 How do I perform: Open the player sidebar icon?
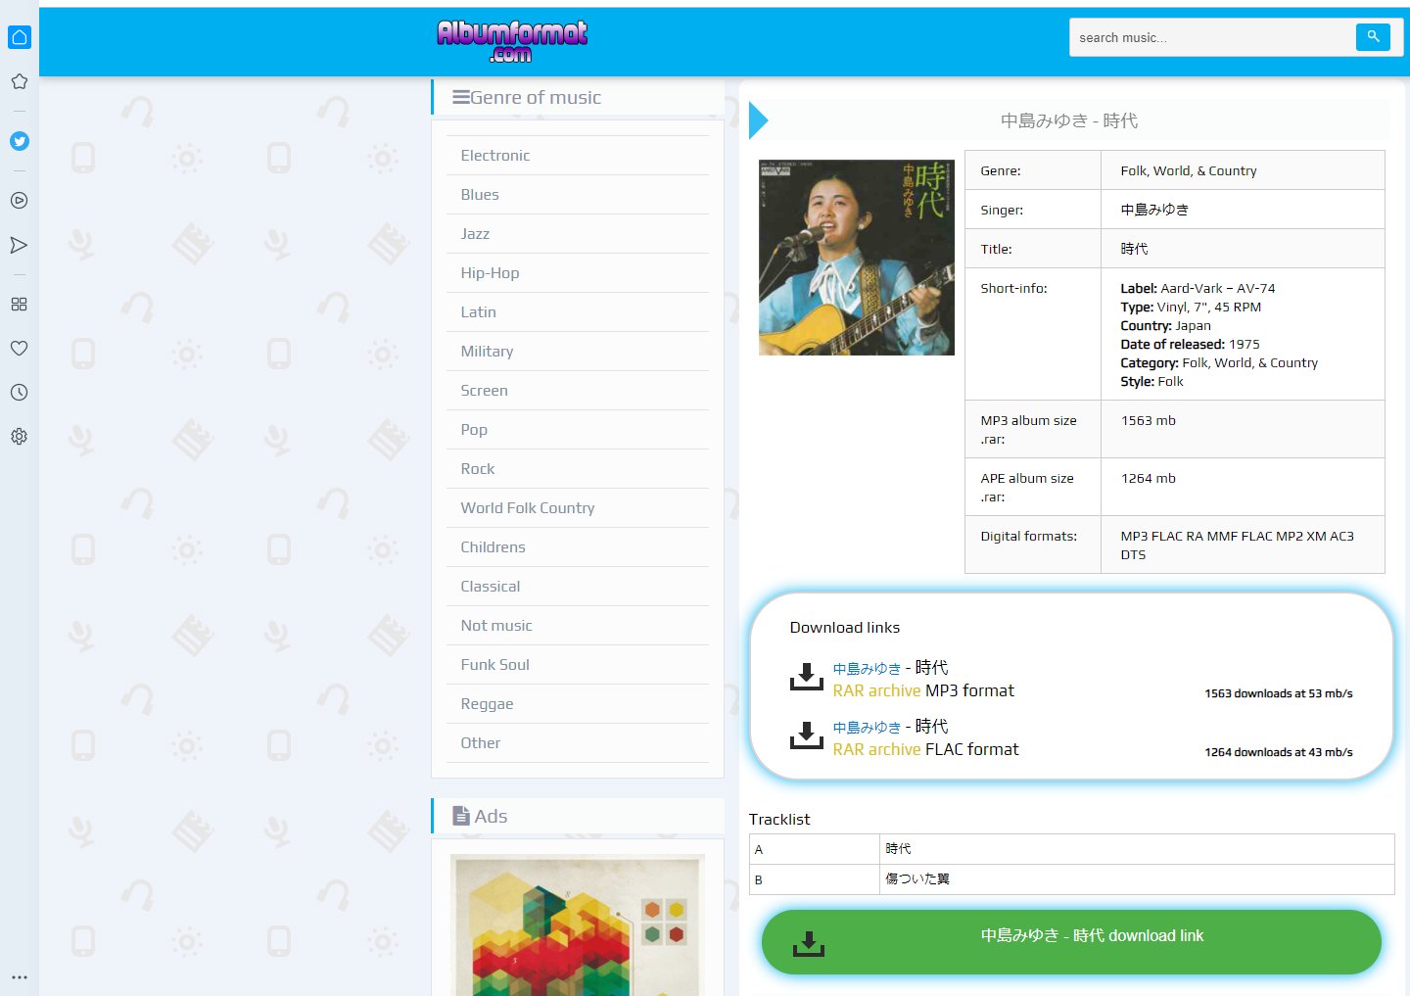[19, 201]
